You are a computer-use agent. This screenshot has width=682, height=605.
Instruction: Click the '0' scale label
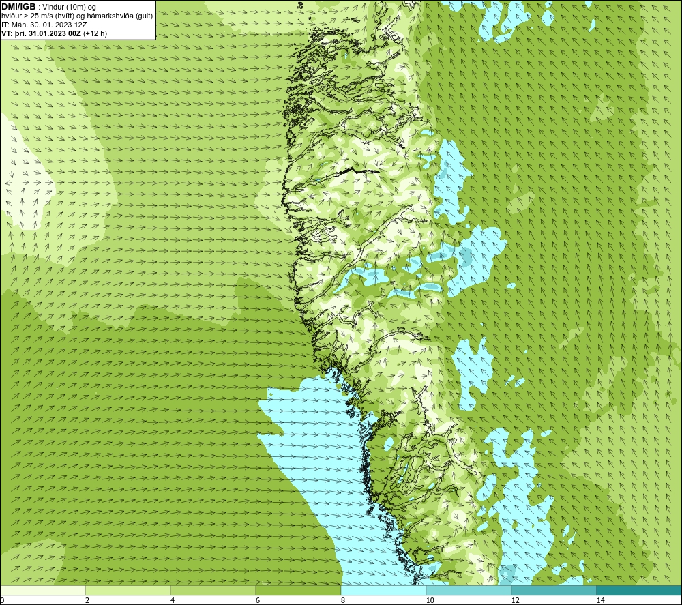click(2, 600)
